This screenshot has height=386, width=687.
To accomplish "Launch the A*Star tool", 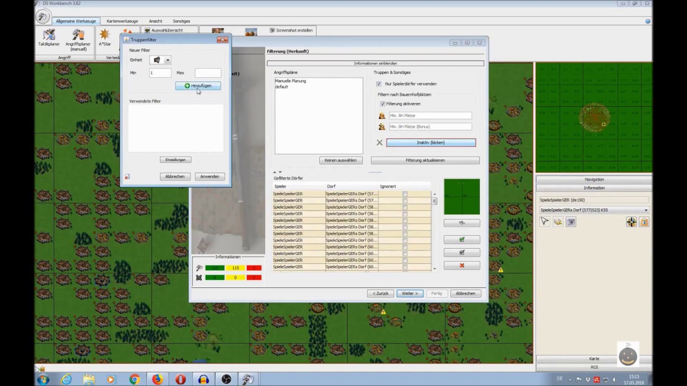I will (x=105, y=38).
